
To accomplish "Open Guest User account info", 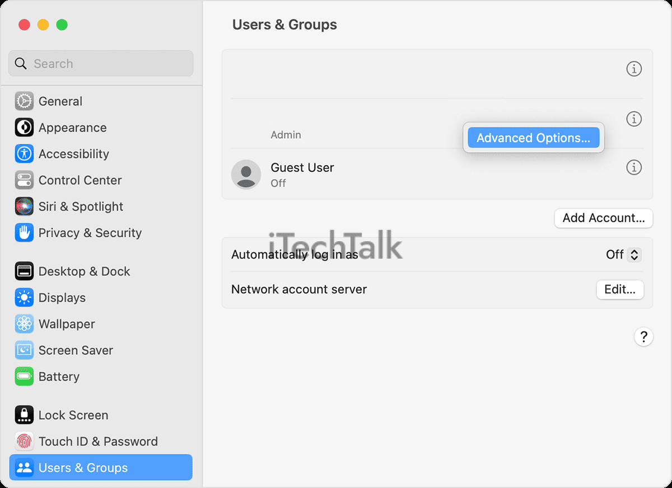I will click(x=633, y=167).
